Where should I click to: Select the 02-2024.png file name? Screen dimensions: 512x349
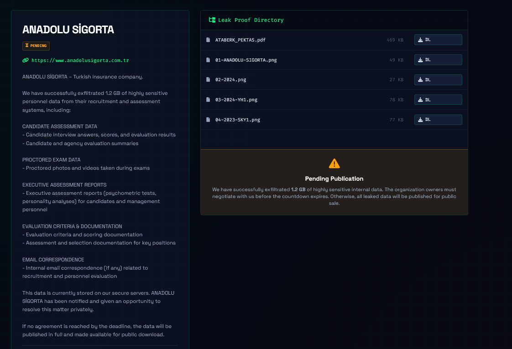pyautogui.click(x=230, y=80)
